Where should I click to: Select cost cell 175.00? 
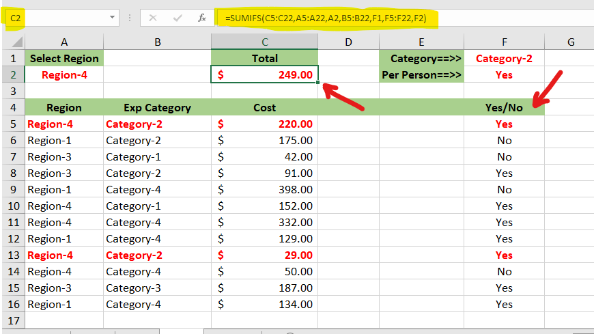264,140
